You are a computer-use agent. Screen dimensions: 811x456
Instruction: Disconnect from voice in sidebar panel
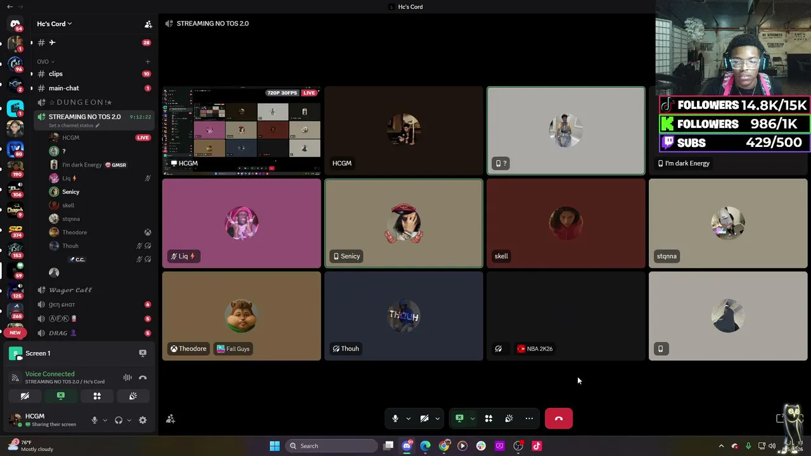[143, 377]
